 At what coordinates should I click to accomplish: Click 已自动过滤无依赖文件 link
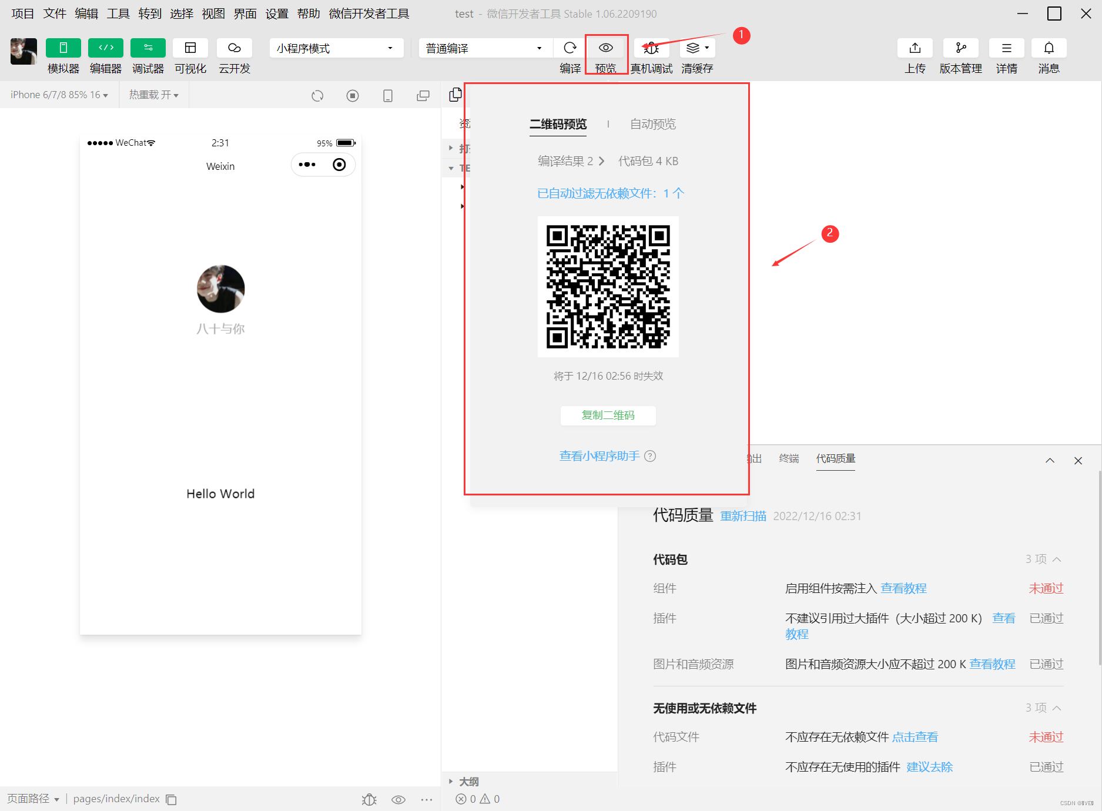tap(611, 193)
